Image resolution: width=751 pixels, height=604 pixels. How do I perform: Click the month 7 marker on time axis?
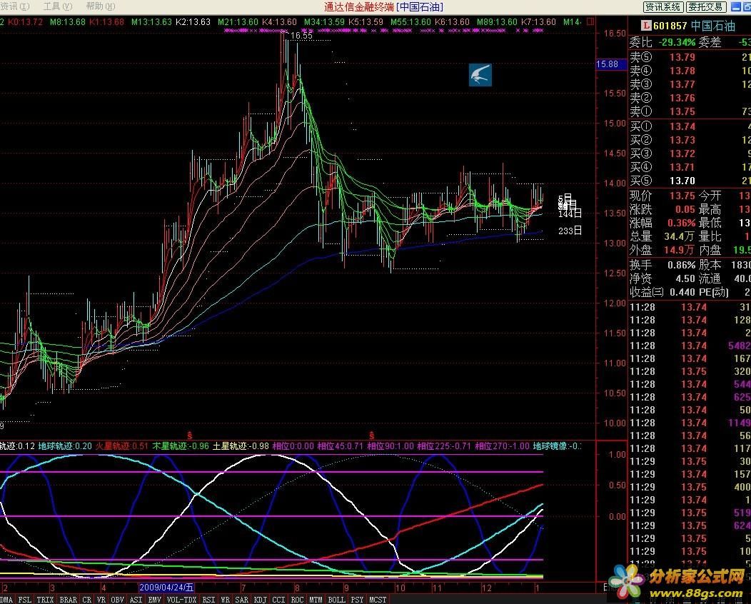pyautogui.click(x=243, y=588)
